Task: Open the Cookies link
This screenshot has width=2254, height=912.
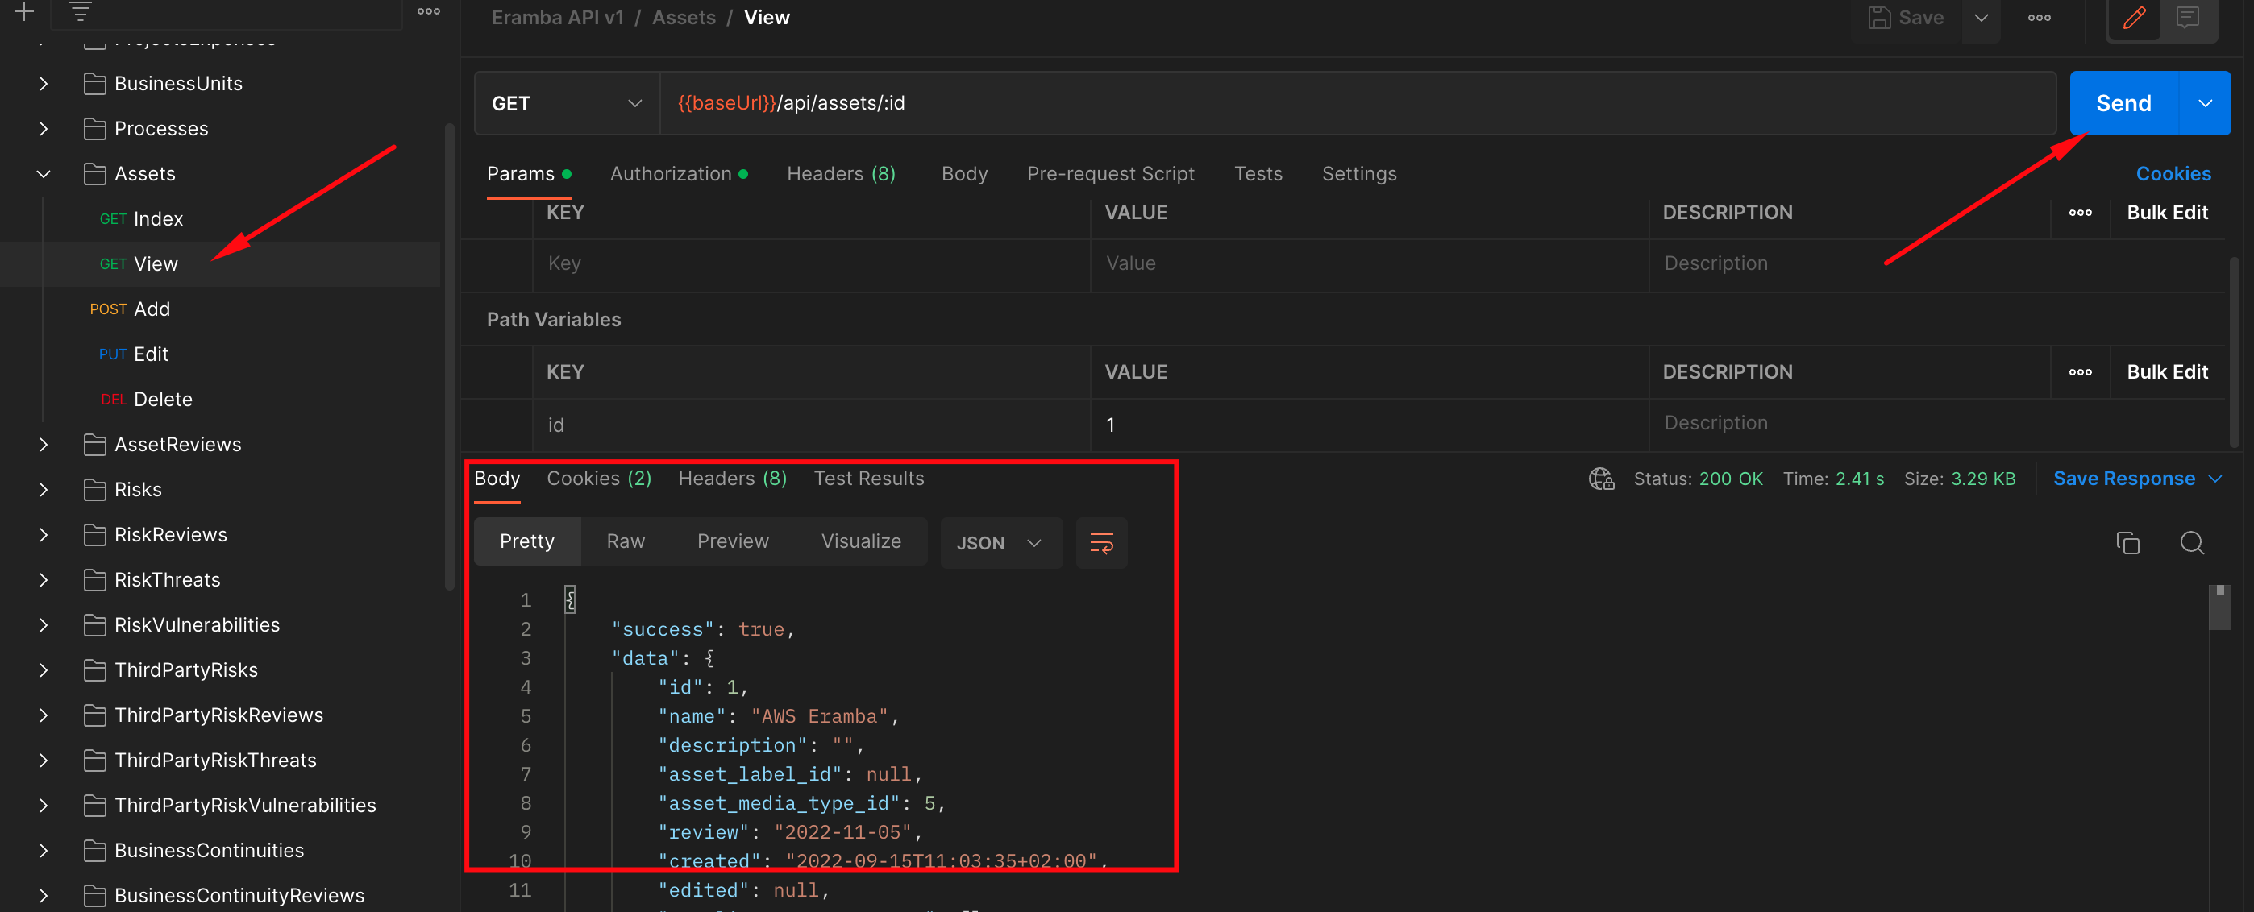Action: tap(2173, 174)
